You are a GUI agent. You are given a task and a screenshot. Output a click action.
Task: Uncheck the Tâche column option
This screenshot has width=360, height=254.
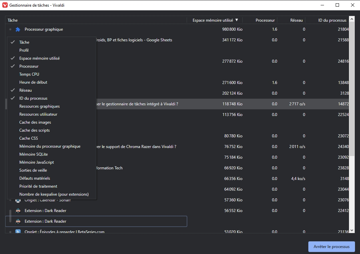(52, 42)
